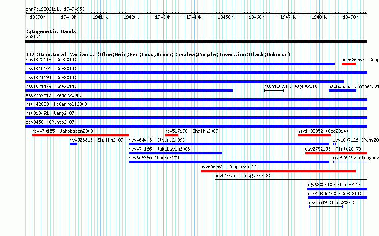Select the nsv5649 blue bracket feature

pyautogui.click(x=326, y=207)
